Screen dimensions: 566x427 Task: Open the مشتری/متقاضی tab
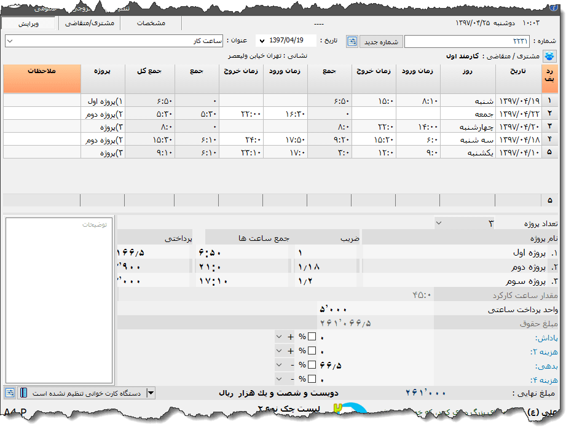click(89, 23)
